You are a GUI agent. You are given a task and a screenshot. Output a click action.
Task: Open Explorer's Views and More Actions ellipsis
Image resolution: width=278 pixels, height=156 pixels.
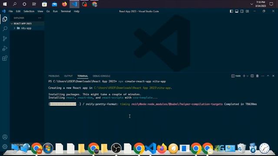[x=40, y=18]
